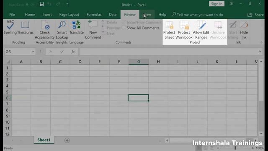The width and height of the screenshot is (268, 151).
Task: Click the Protect Sheet icon
Action: click(169, 25)
